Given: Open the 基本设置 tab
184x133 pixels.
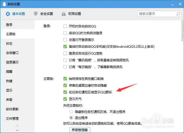Looking at the screenshot, I should click(15, 14).
